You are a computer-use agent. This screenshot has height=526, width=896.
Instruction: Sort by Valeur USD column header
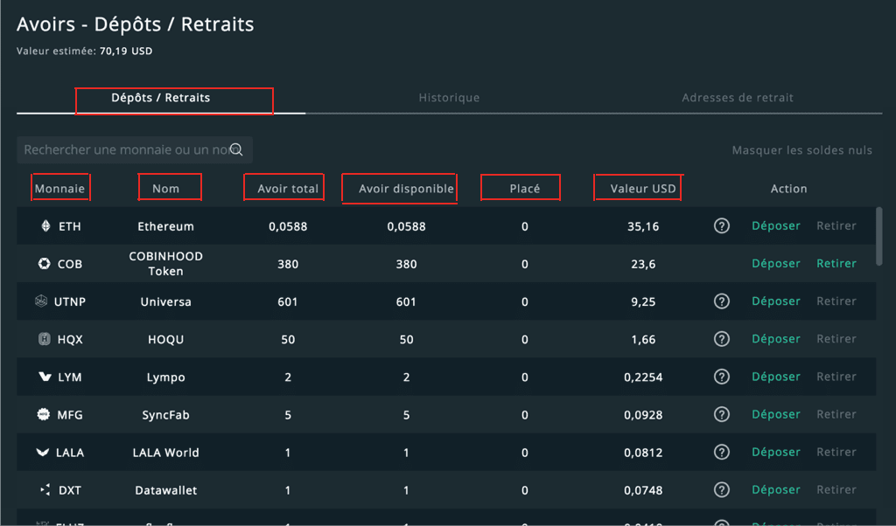pyautogui.click(x=643, y=188)
